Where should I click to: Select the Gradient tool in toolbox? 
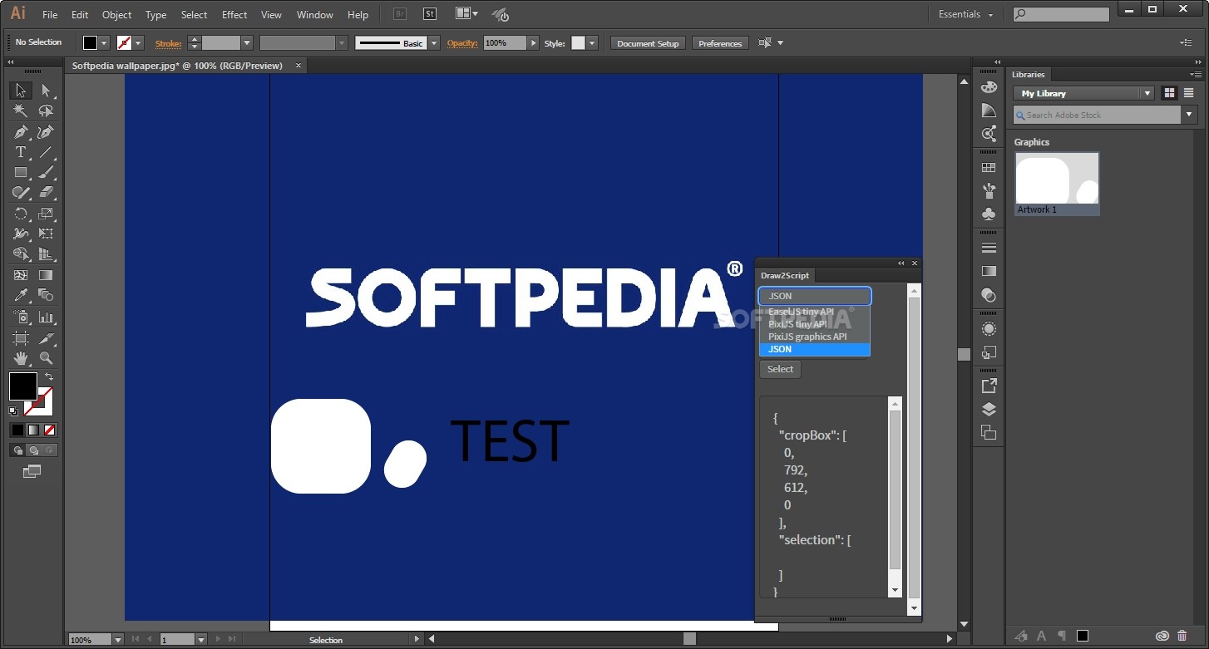pyautogui.click(x=46, y=275)
